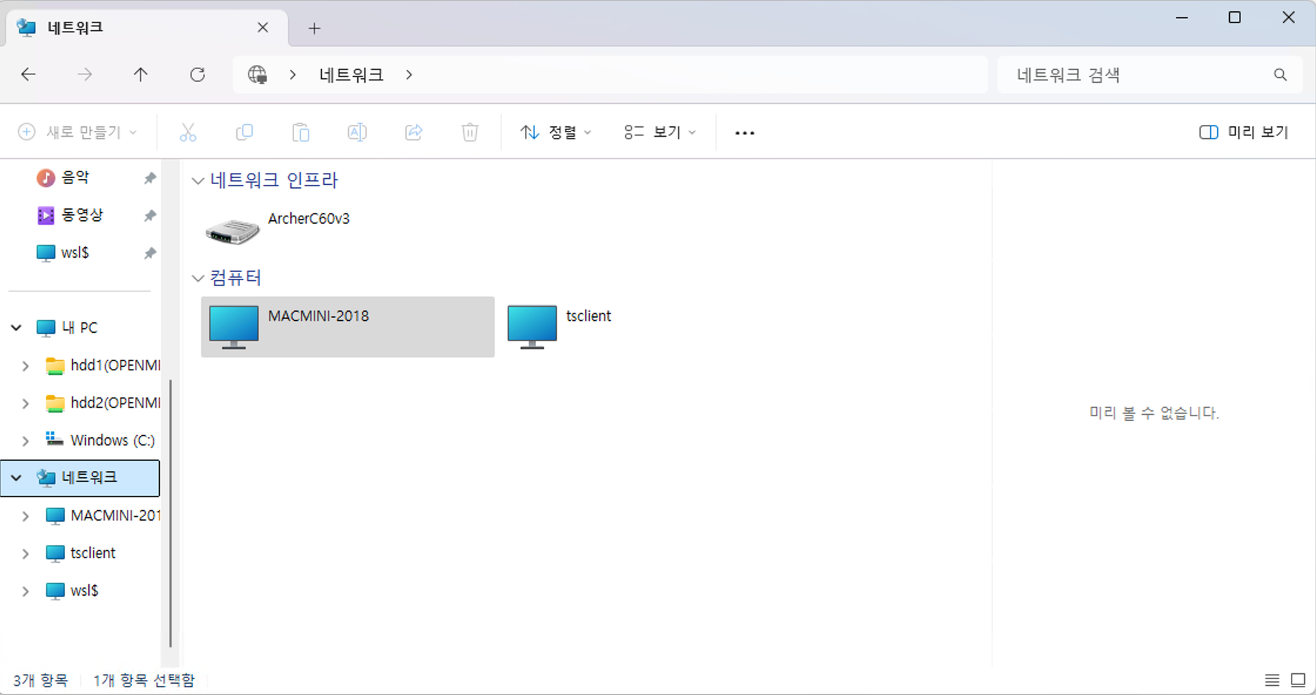The image size is (1316, 695).
Task: Click the forward navigation arrow
Action: (85, 75)
